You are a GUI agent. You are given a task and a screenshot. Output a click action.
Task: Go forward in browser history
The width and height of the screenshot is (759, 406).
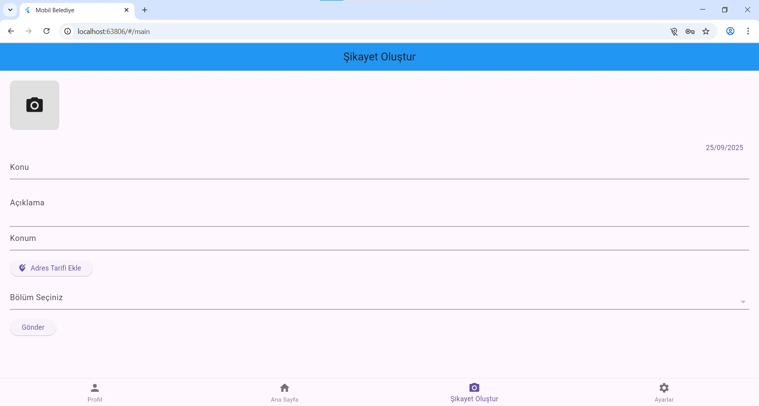pos(28,31)
